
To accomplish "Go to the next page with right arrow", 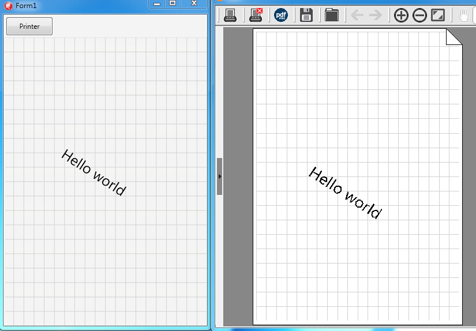I will (376, 15).
